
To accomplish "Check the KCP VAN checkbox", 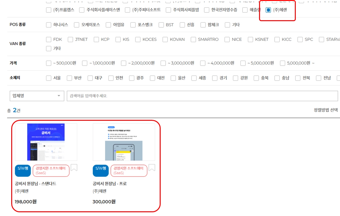I will pyautogui.click(x=96, y=40).
